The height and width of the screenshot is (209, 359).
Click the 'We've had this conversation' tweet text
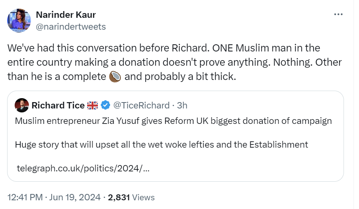click(163, 48)
